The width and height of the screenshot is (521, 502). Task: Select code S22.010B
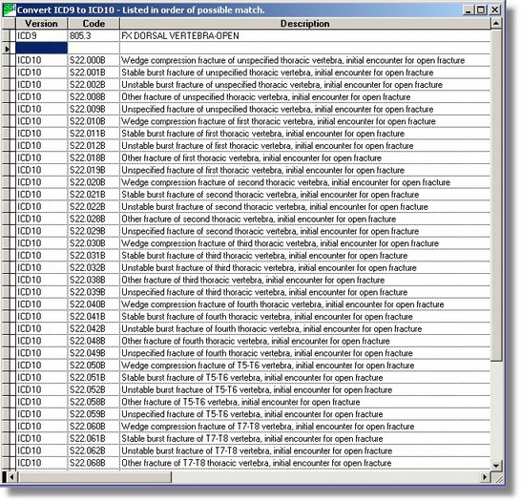[94, 121]
